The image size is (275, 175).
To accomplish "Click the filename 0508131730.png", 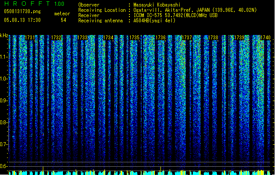I will [22, 11].
